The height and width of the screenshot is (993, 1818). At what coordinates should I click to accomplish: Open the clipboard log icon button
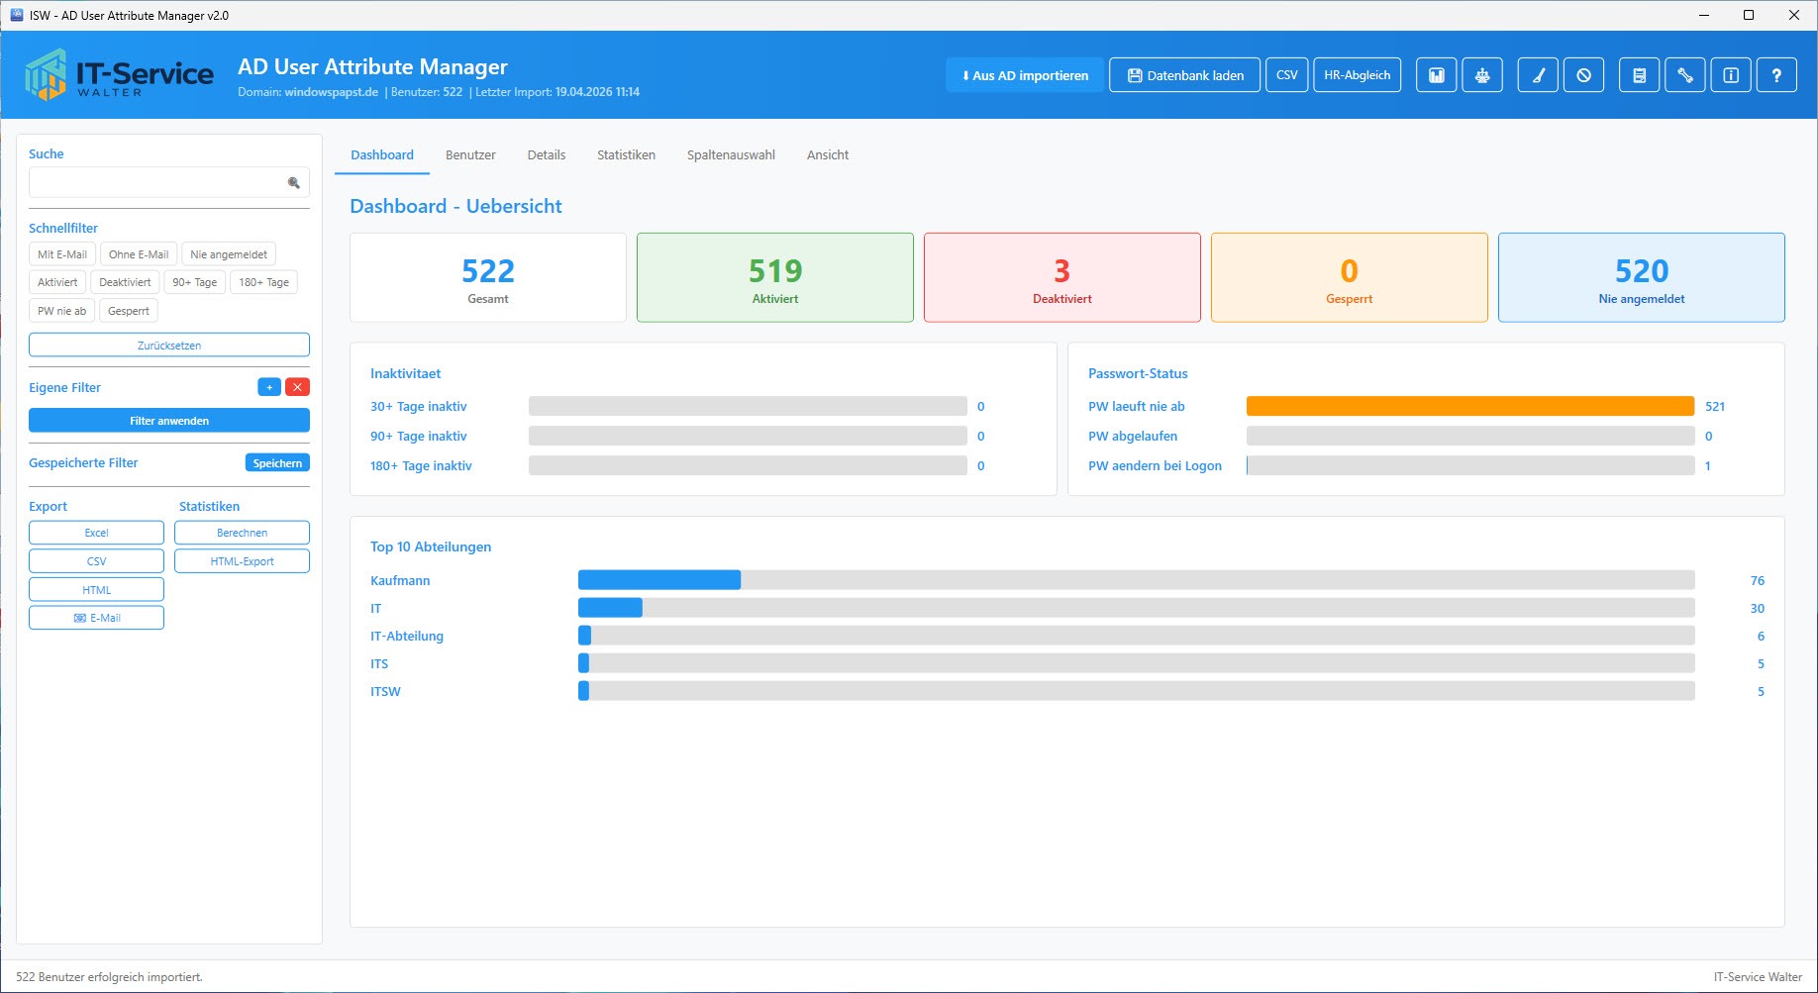tap(1639, 75)
